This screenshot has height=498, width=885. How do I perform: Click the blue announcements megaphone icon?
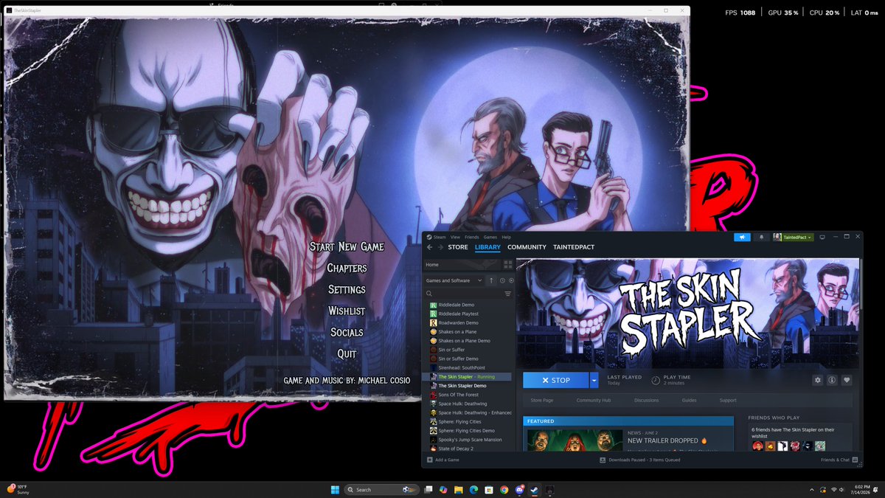click(x=742, y=237)
